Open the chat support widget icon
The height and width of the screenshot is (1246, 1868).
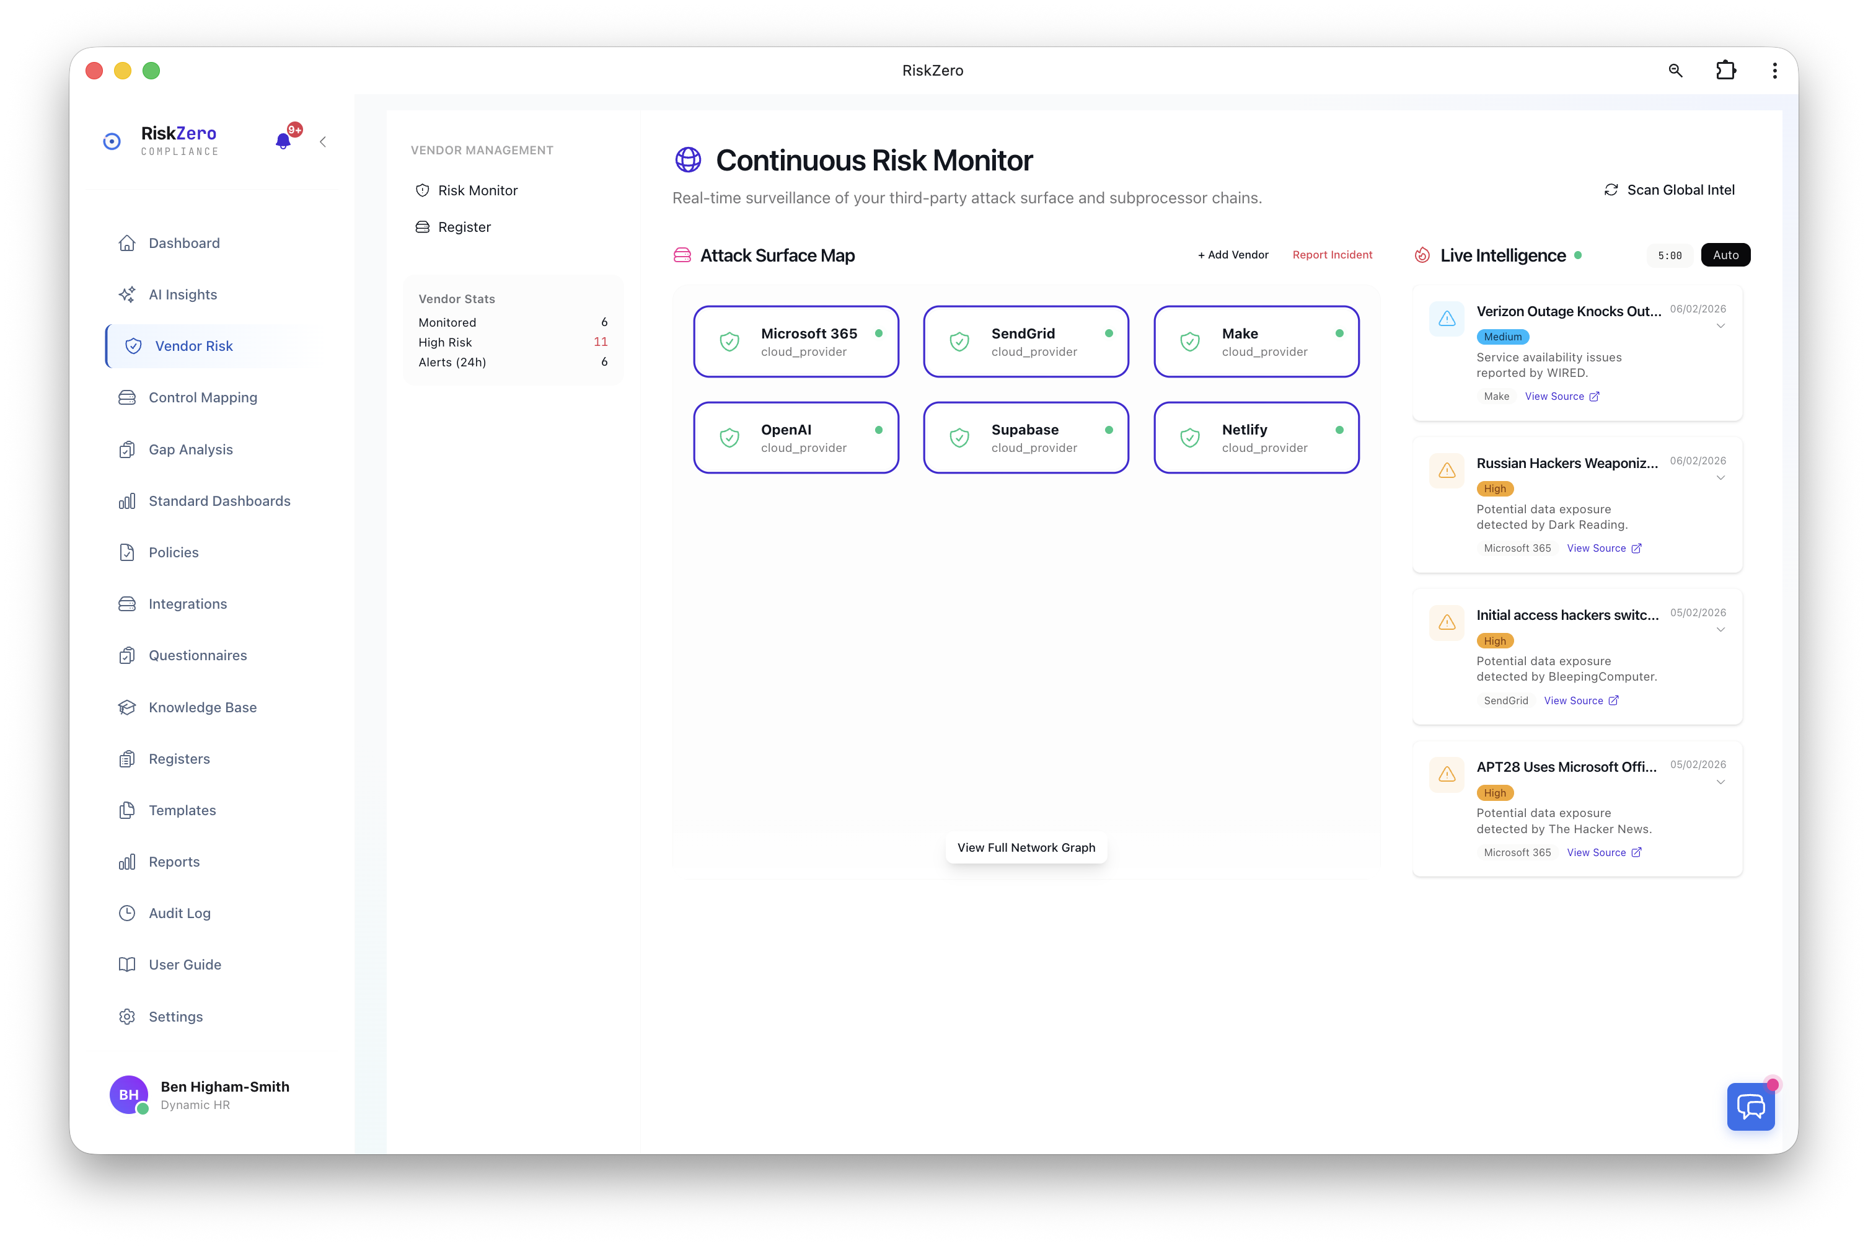tap(1750, 1106)
